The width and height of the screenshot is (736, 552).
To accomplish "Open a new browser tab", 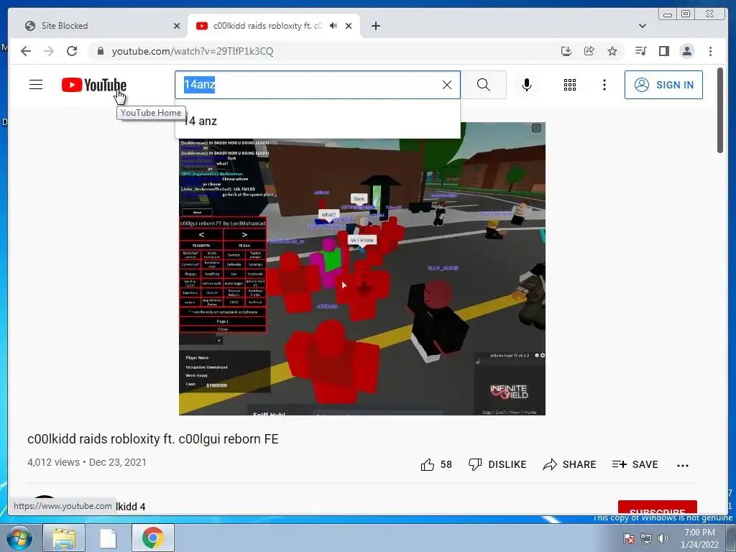I will point(375,26).
